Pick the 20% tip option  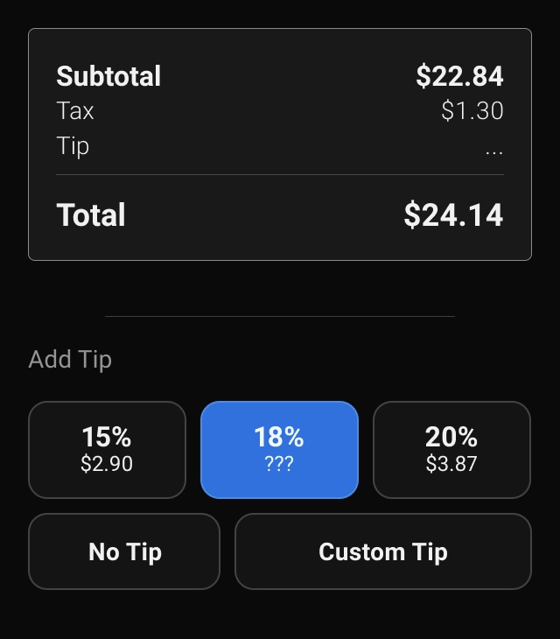451,449
